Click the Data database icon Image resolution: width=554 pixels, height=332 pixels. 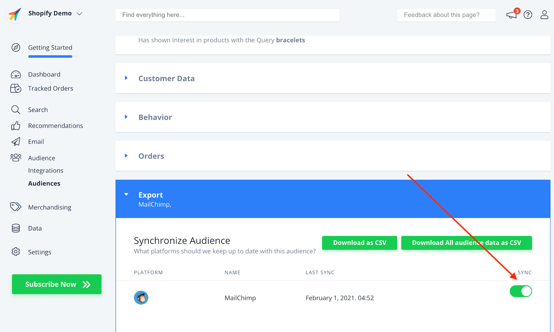tap(16, 228)
